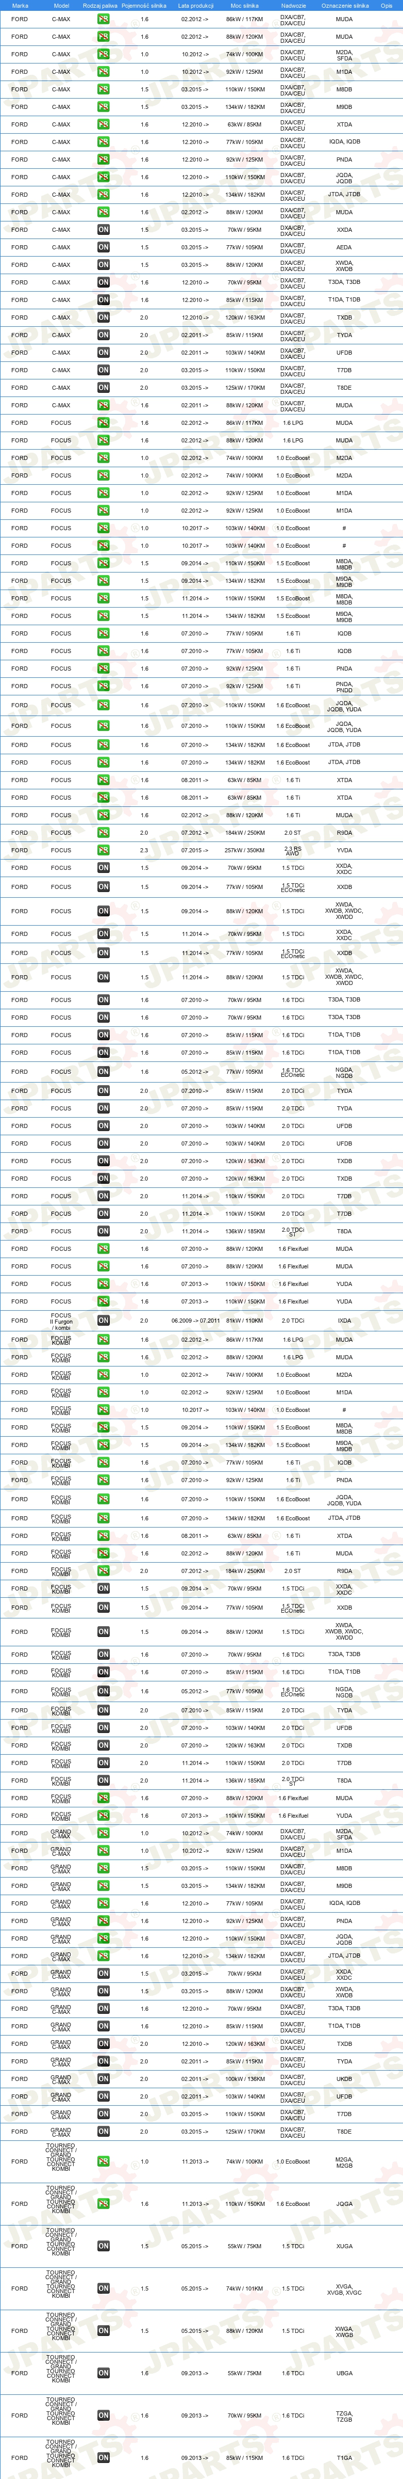Click the petrol icon in the Focus Kombi 1.6 Flexfuel YUDA row
The height and width of the screenshot is (2479, 403).
(103, 1816)
